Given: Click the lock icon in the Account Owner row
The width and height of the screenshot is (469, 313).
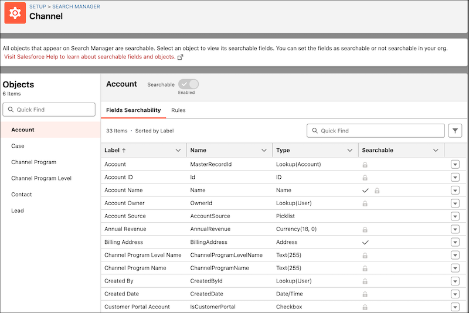Looking at the screenshot, I should [x=365, y=203].
